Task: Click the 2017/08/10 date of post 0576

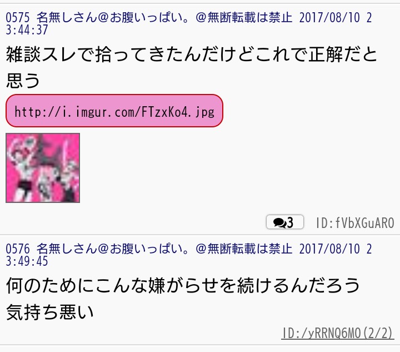Action: click(x=329, y=249)
